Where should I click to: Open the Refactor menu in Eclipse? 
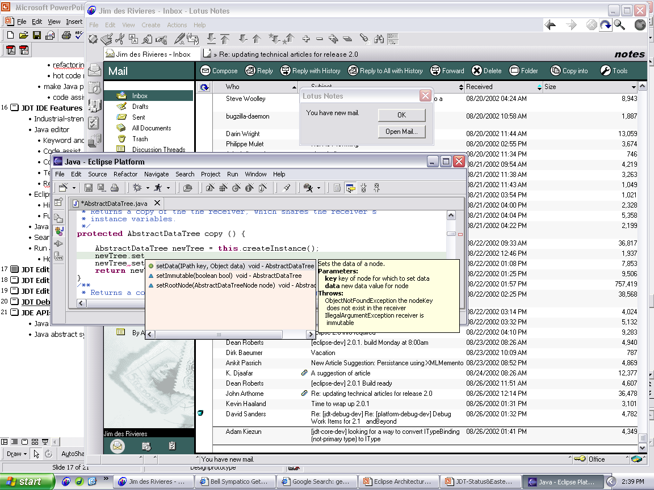125,174
